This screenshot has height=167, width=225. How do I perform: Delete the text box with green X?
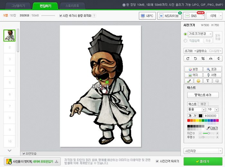tap(107, 82)
